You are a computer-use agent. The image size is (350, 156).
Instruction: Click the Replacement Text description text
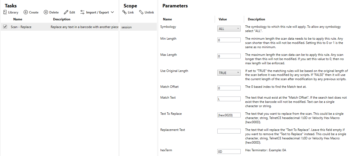click(296, 136)
